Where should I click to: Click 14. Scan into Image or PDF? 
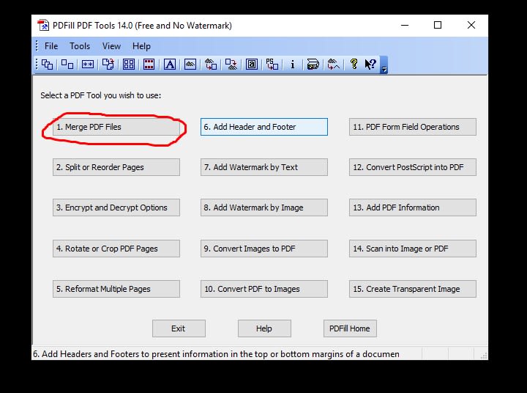413,249
